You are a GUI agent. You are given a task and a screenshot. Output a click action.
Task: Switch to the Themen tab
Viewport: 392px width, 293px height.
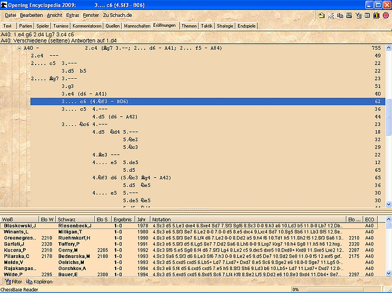(189, 26)
